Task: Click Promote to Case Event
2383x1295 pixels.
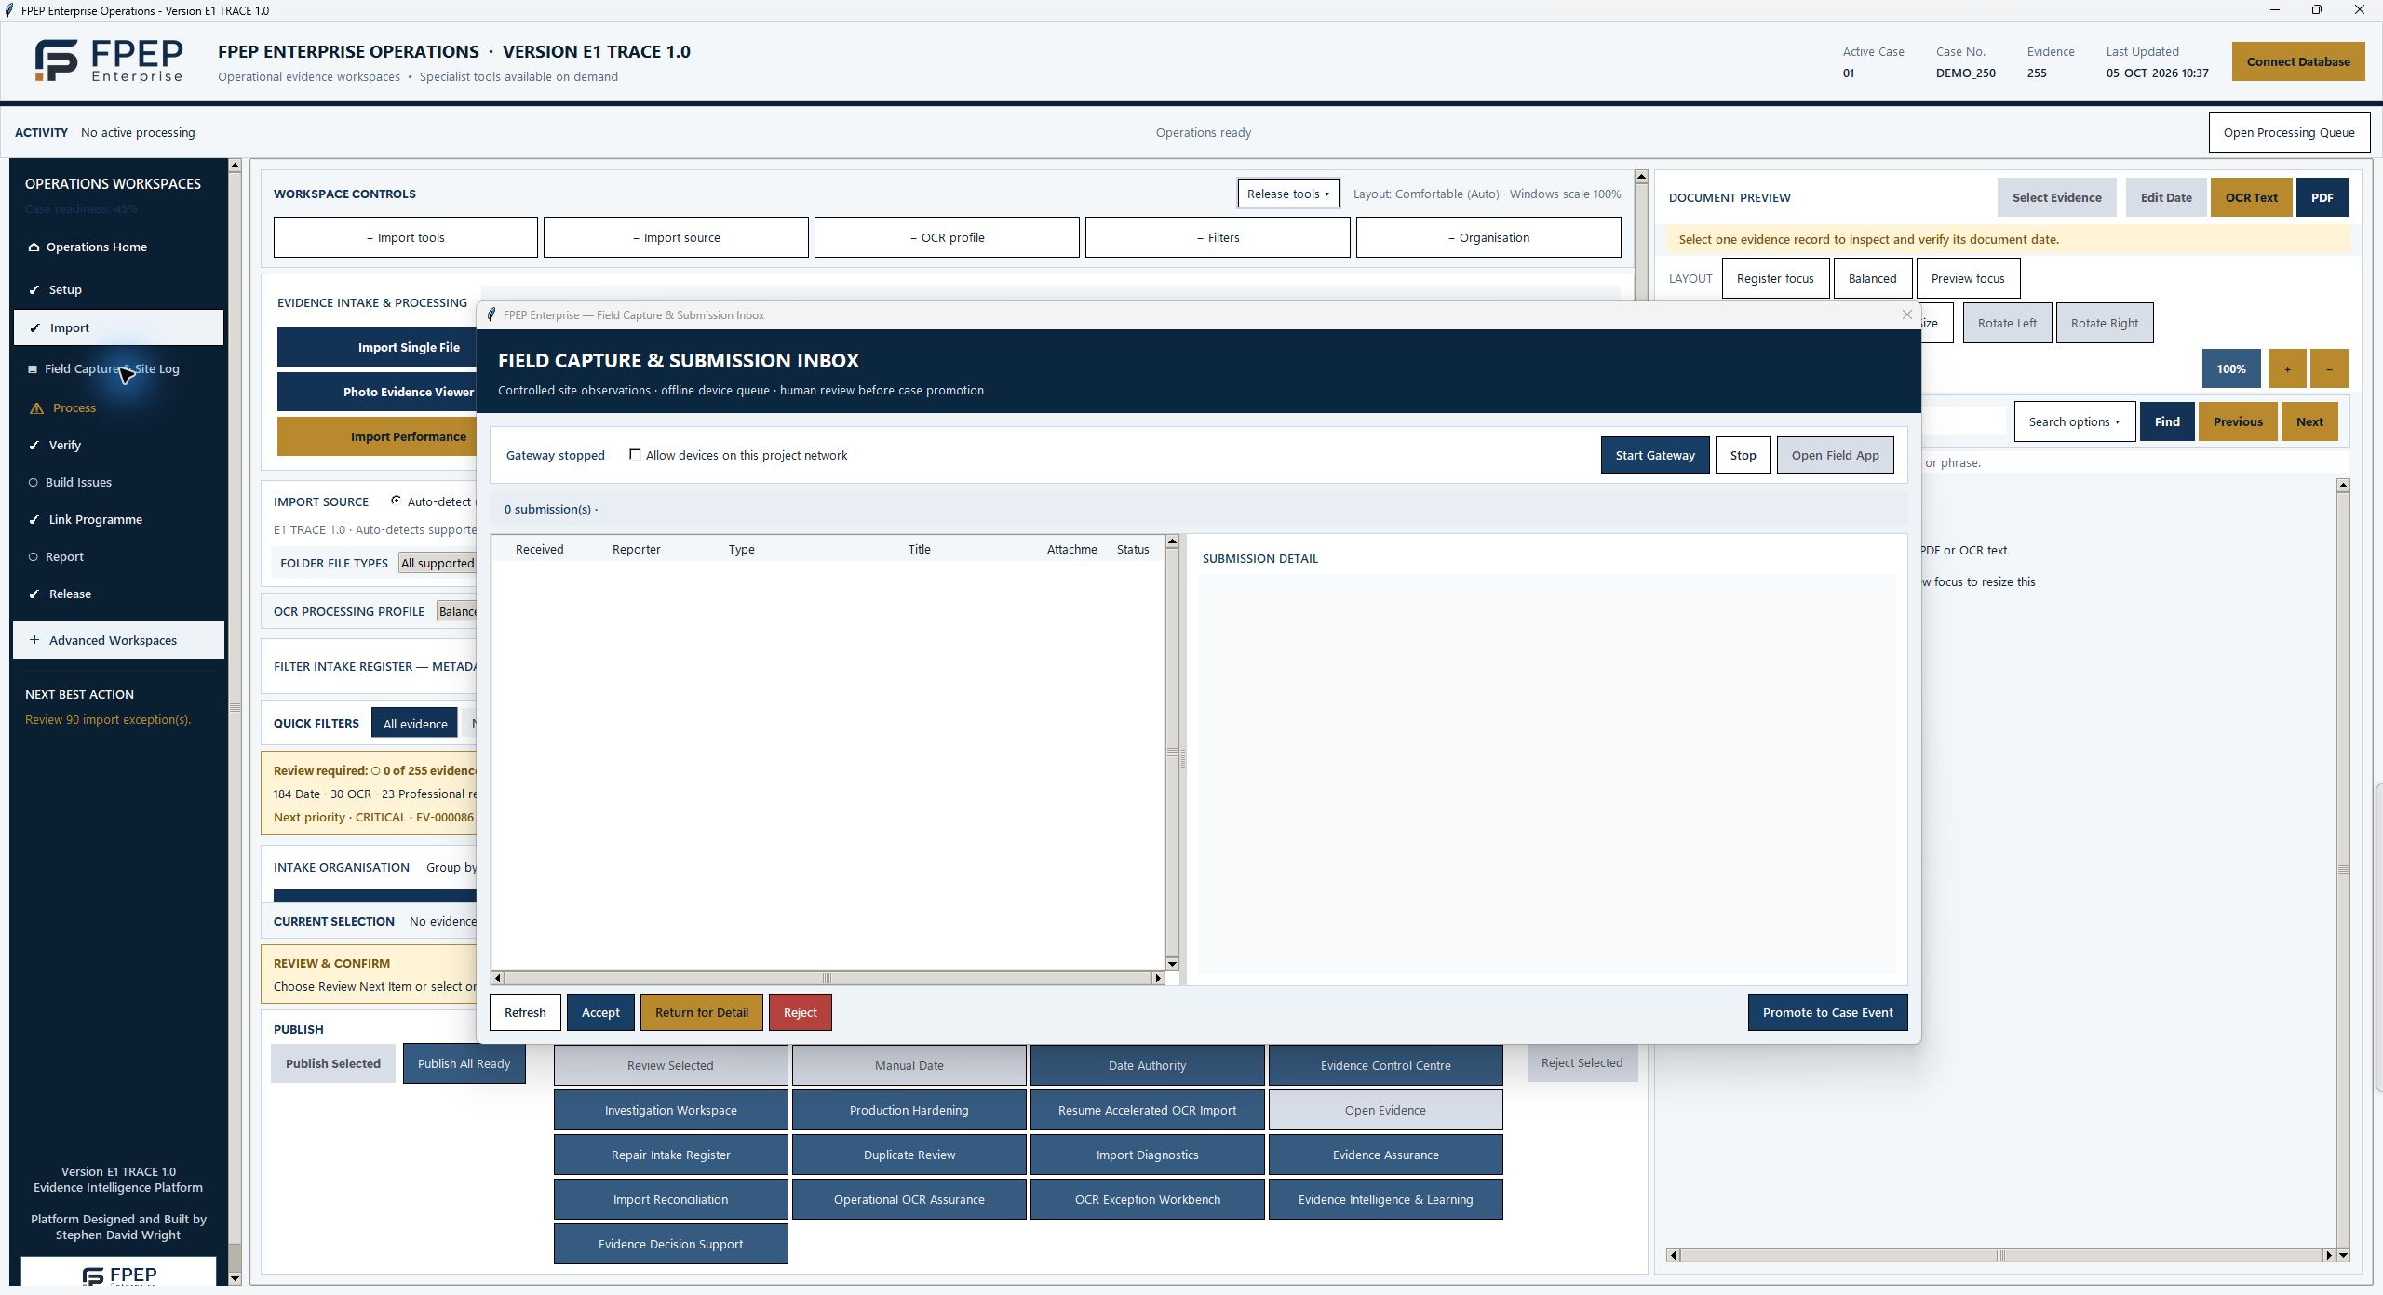Action: click(x=1827, y=1012)
